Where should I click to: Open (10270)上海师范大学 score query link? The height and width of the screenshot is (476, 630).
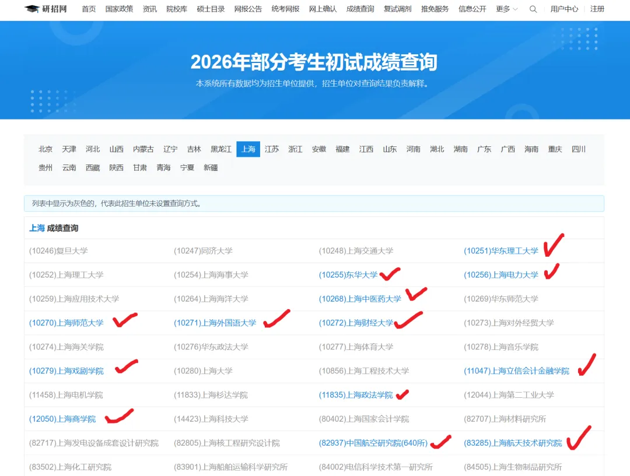pyautogui.click(x=66, y=323)
